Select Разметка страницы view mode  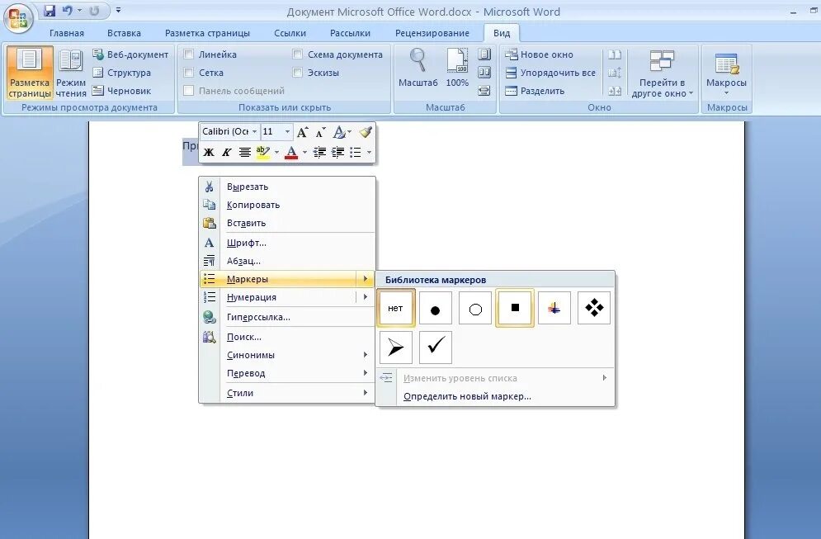click(30, 73)
